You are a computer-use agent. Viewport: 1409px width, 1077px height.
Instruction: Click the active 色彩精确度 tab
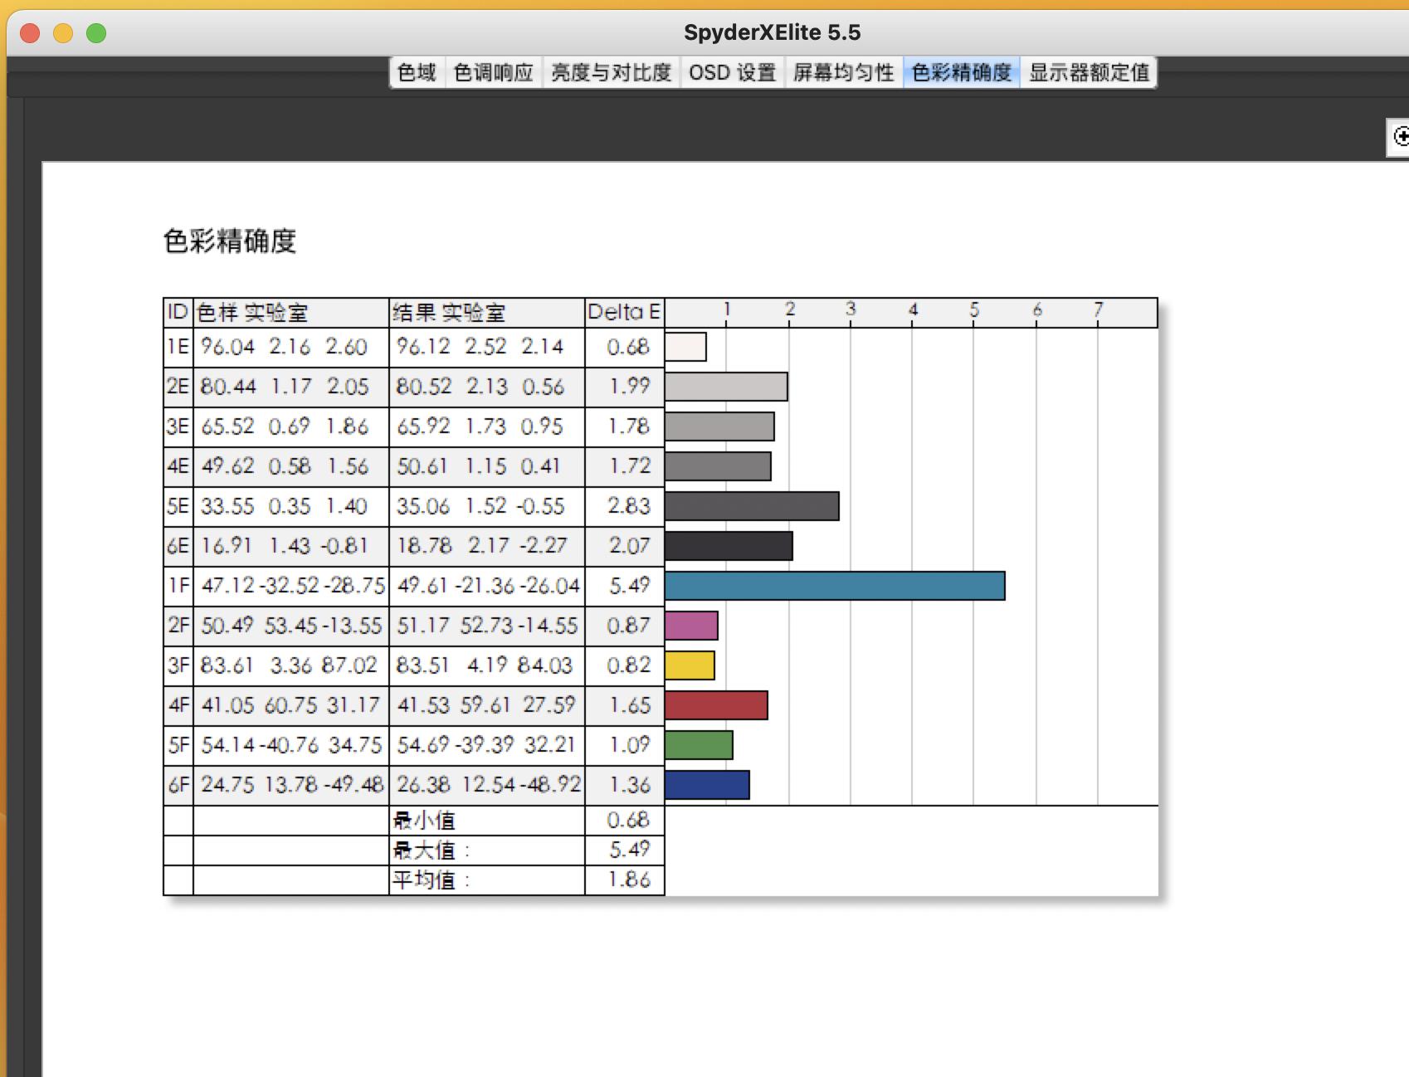(x=960, y=72)
